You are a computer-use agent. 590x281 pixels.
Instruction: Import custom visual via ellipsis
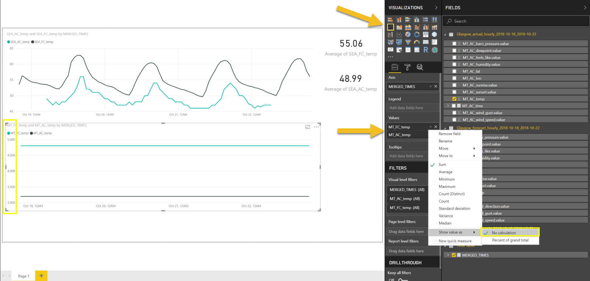point(391,57)
